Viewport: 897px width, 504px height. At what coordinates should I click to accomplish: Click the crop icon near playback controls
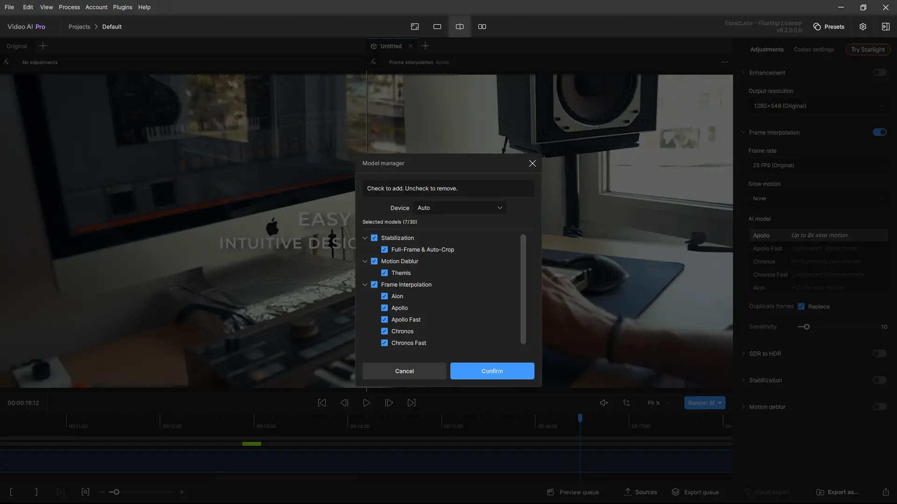pos(626,403)
